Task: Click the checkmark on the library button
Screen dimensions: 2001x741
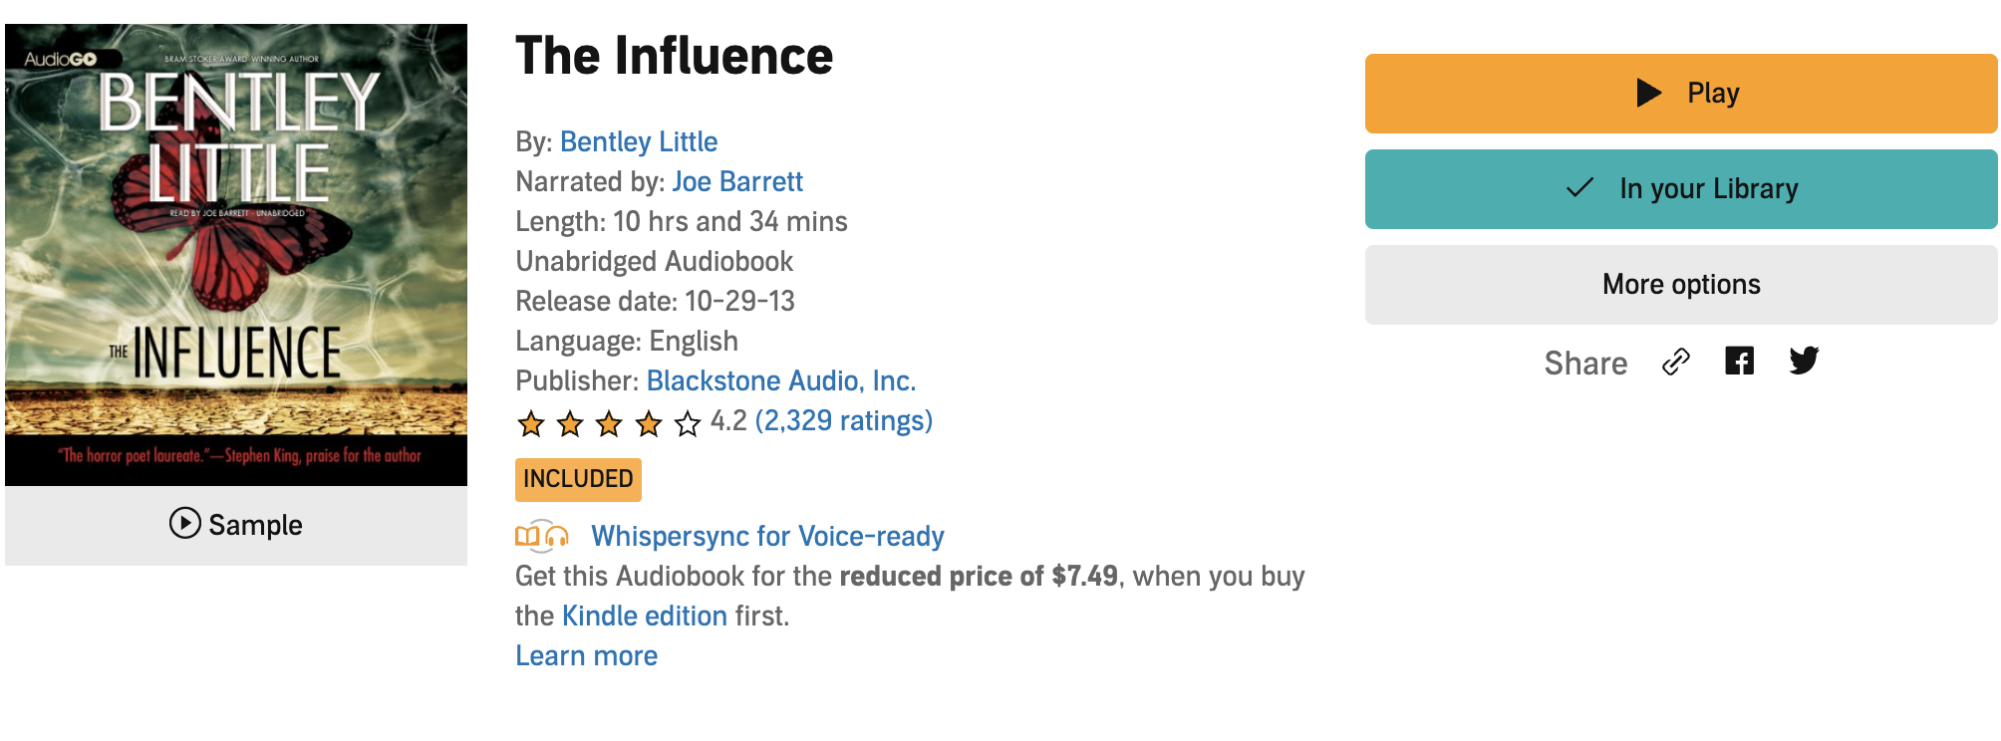Action: point(1579,188)
